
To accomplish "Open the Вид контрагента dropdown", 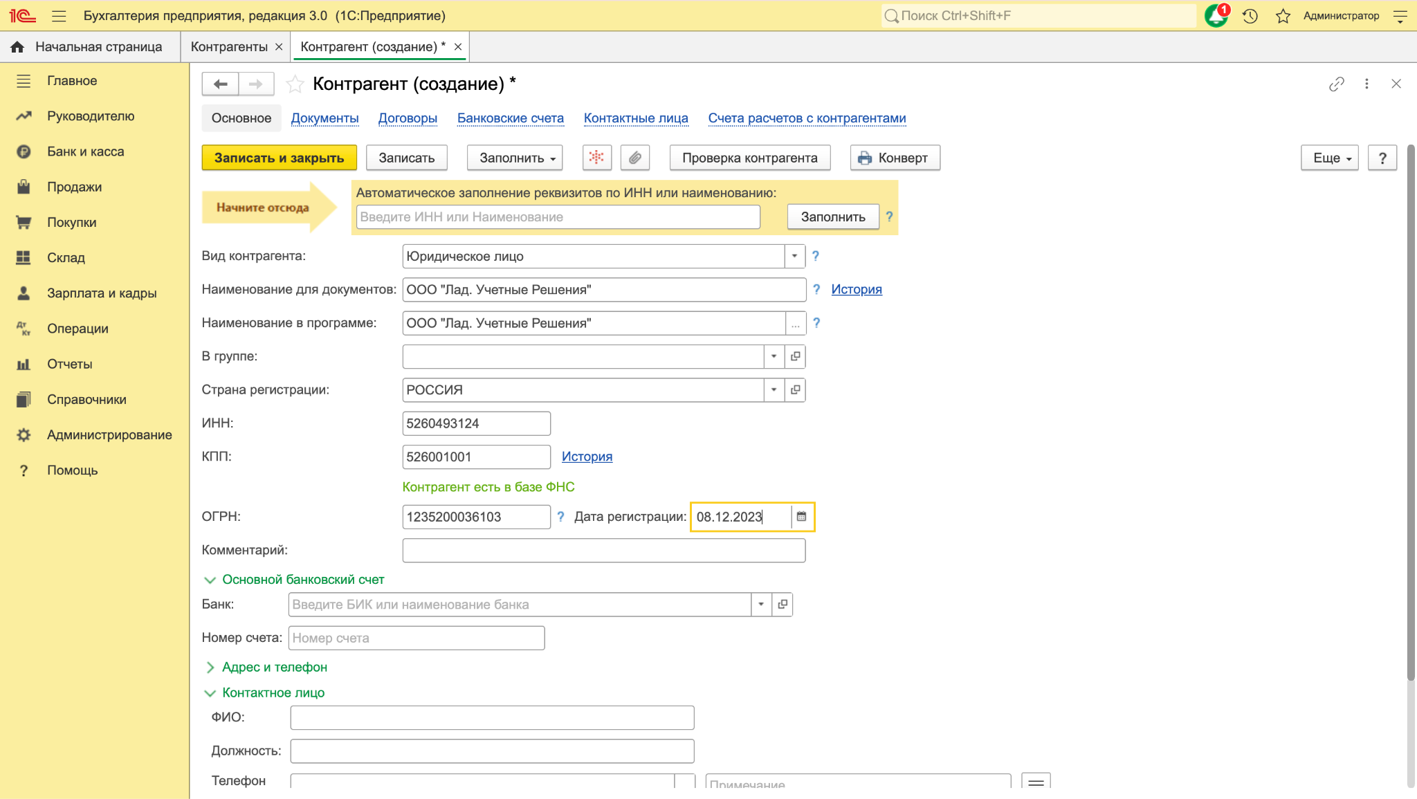I will click(x=794, y=256).
